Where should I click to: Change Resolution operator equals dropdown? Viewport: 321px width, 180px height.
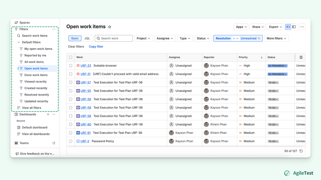[x=236, y=38]
